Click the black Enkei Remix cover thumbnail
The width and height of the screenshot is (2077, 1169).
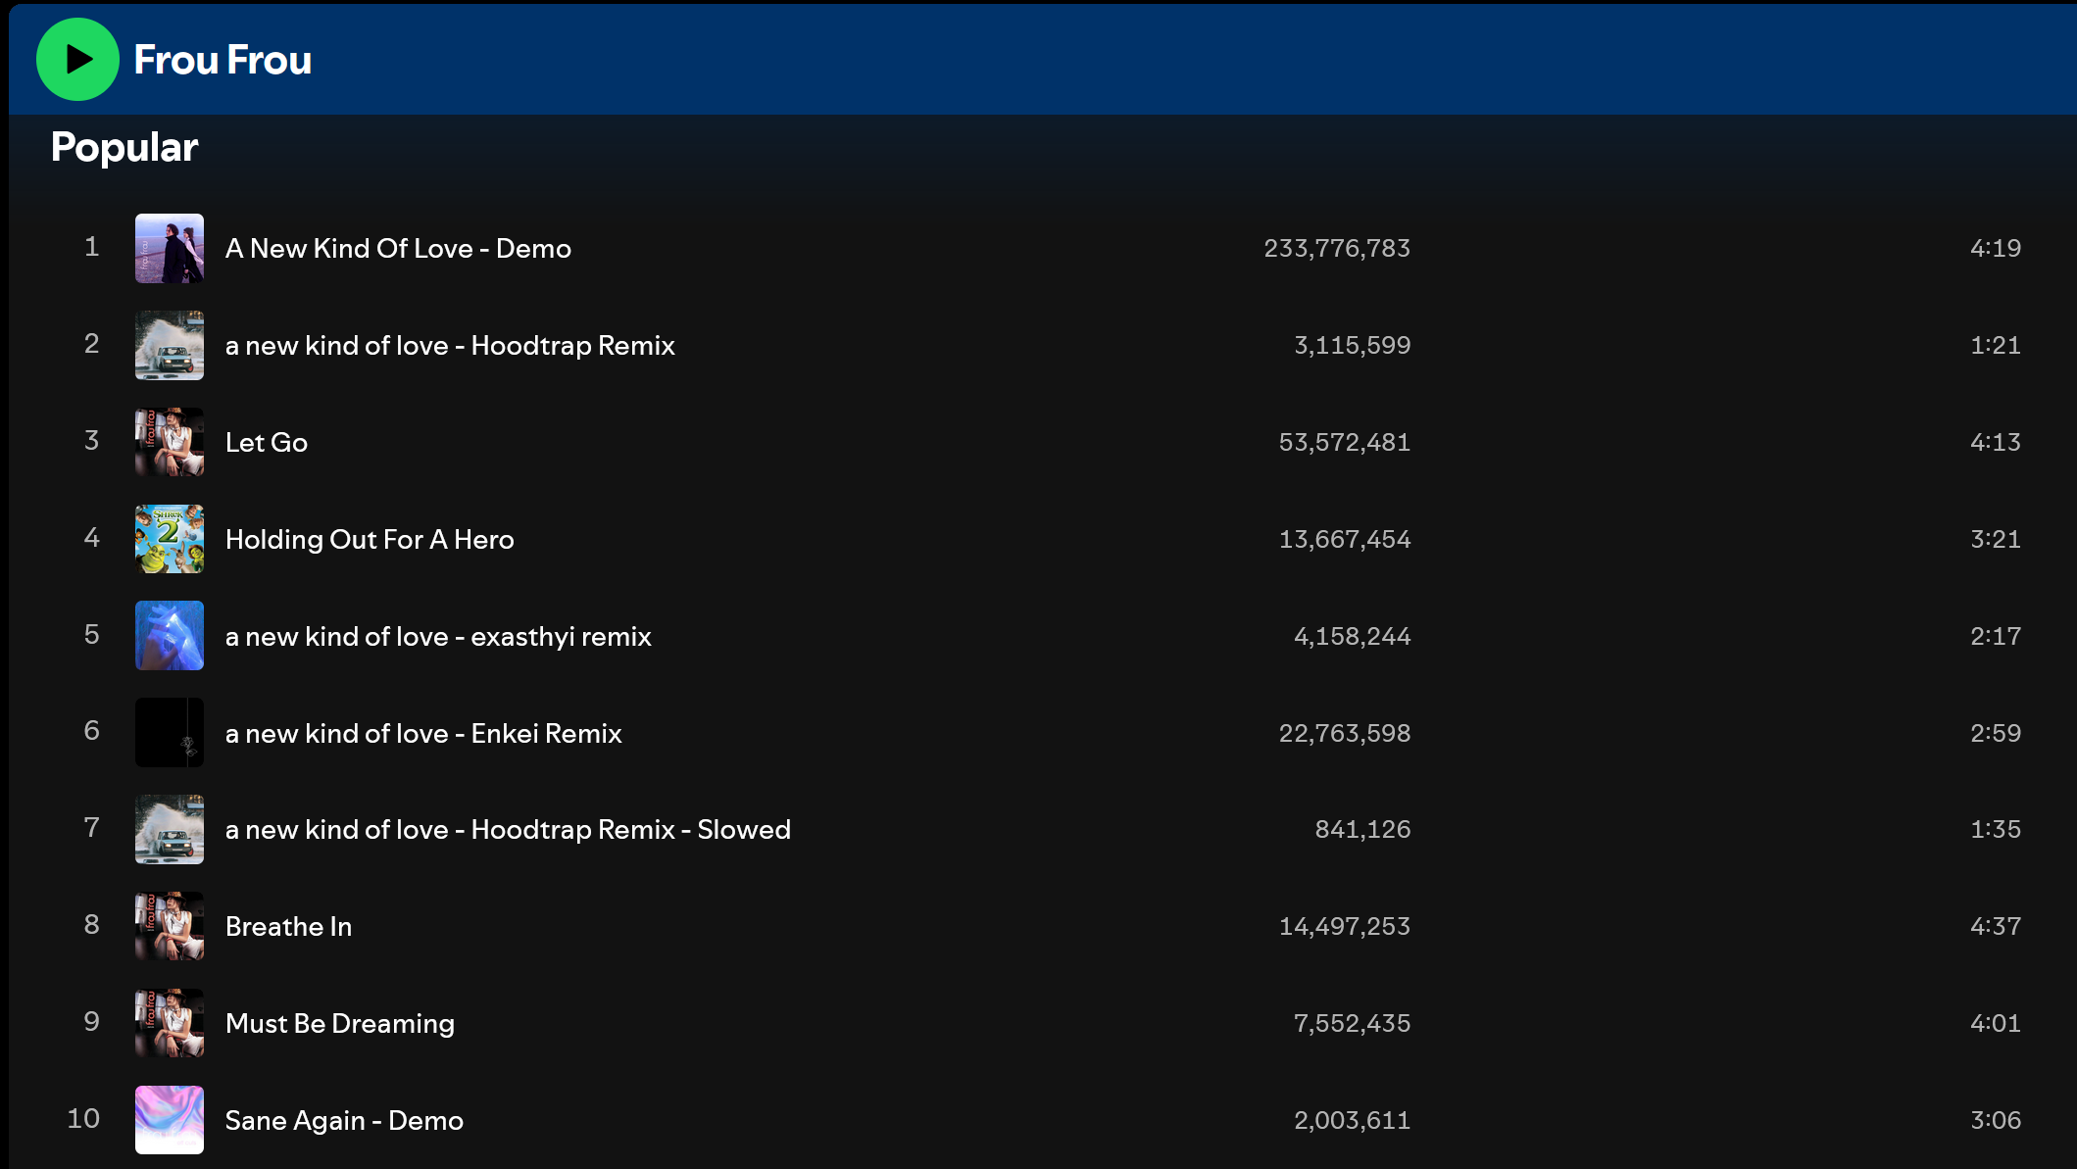[170, 733]
